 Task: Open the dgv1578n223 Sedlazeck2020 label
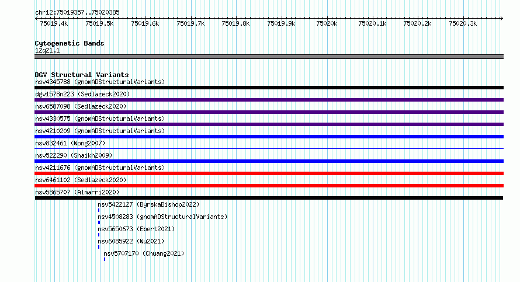82,94
